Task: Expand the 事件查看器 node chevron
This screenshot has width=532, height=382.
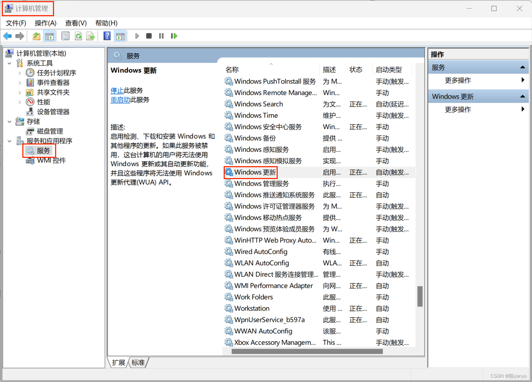Action: pyautogui.click(x=20, y=83)
